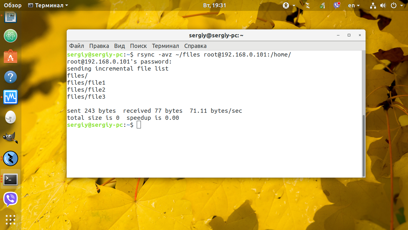Viewport: 408px width, 230px height.
Task: Open the blue arrow app in dock
Action: 11,158
